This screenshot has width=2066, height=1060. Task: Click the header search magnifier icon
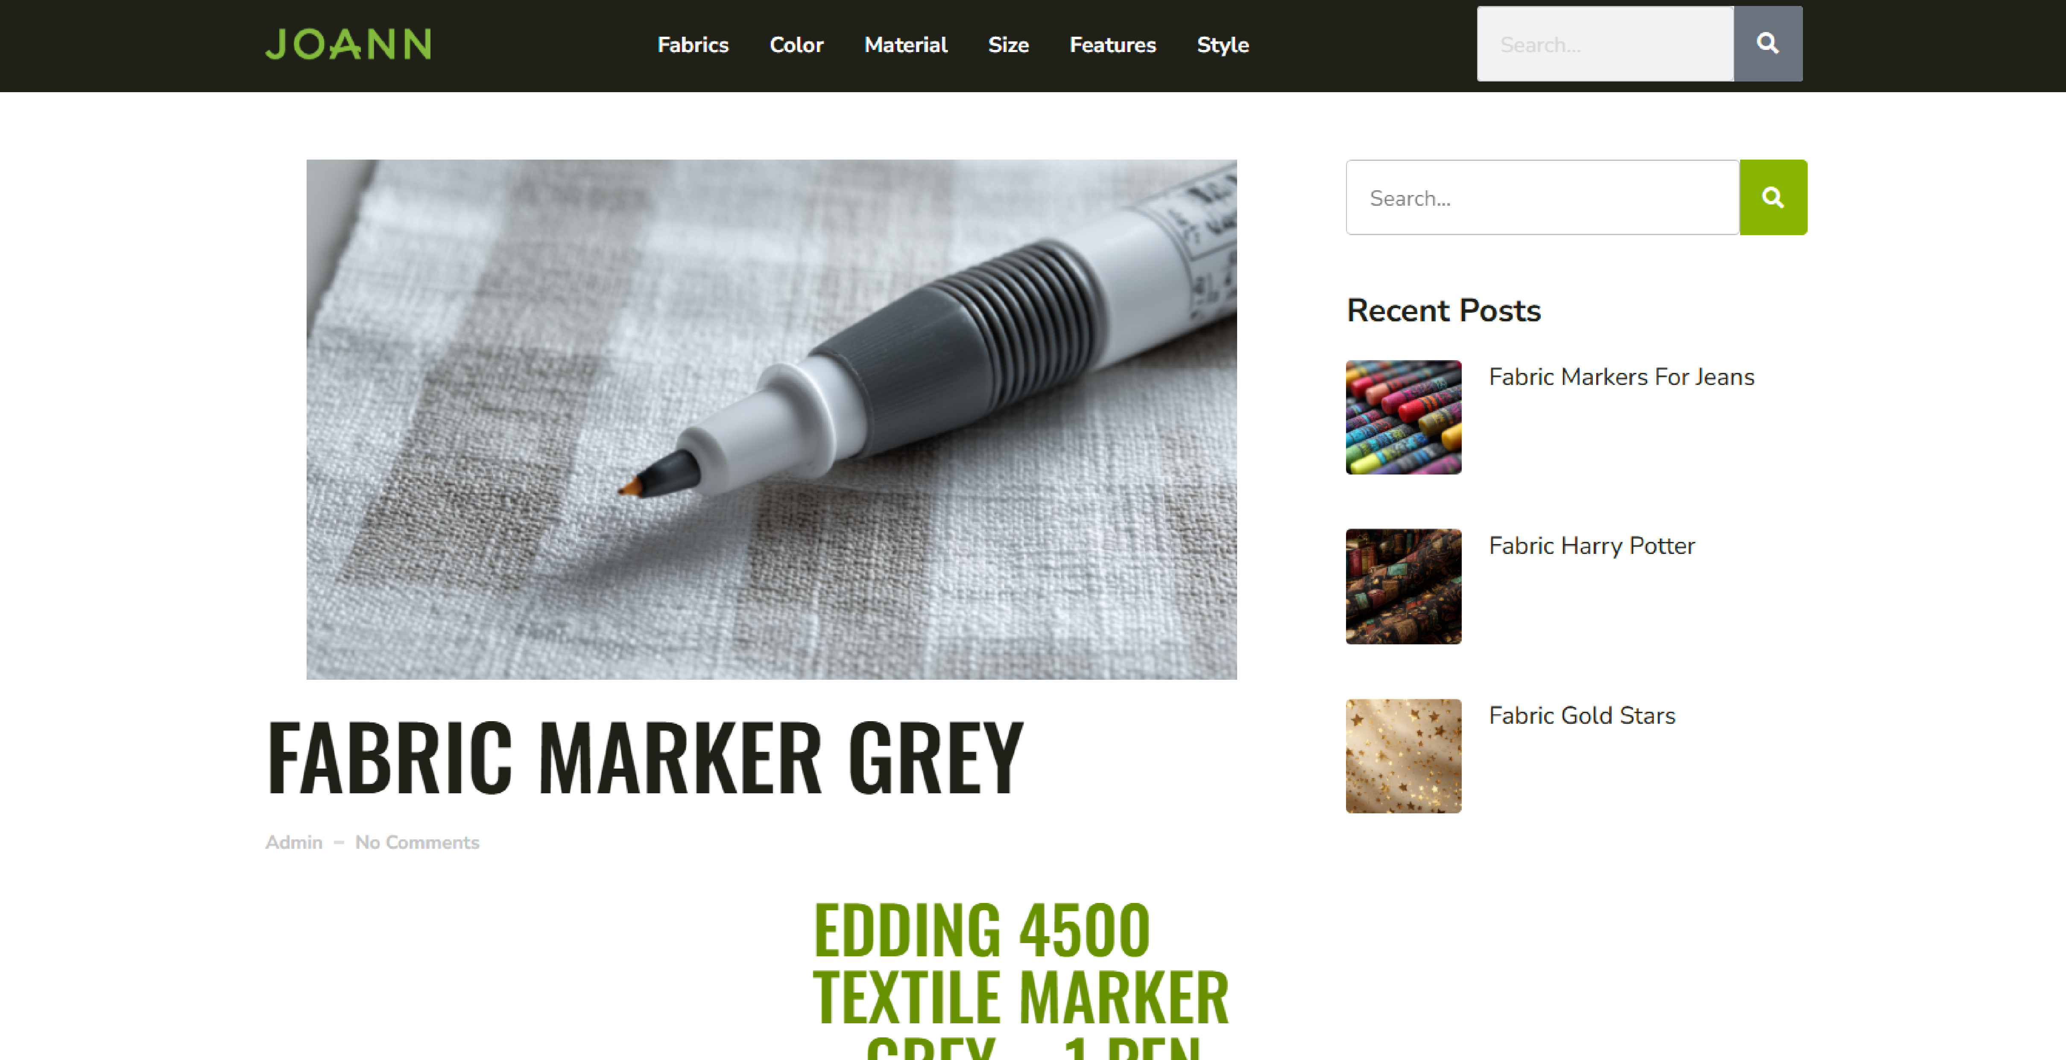tap(1768, 43)
